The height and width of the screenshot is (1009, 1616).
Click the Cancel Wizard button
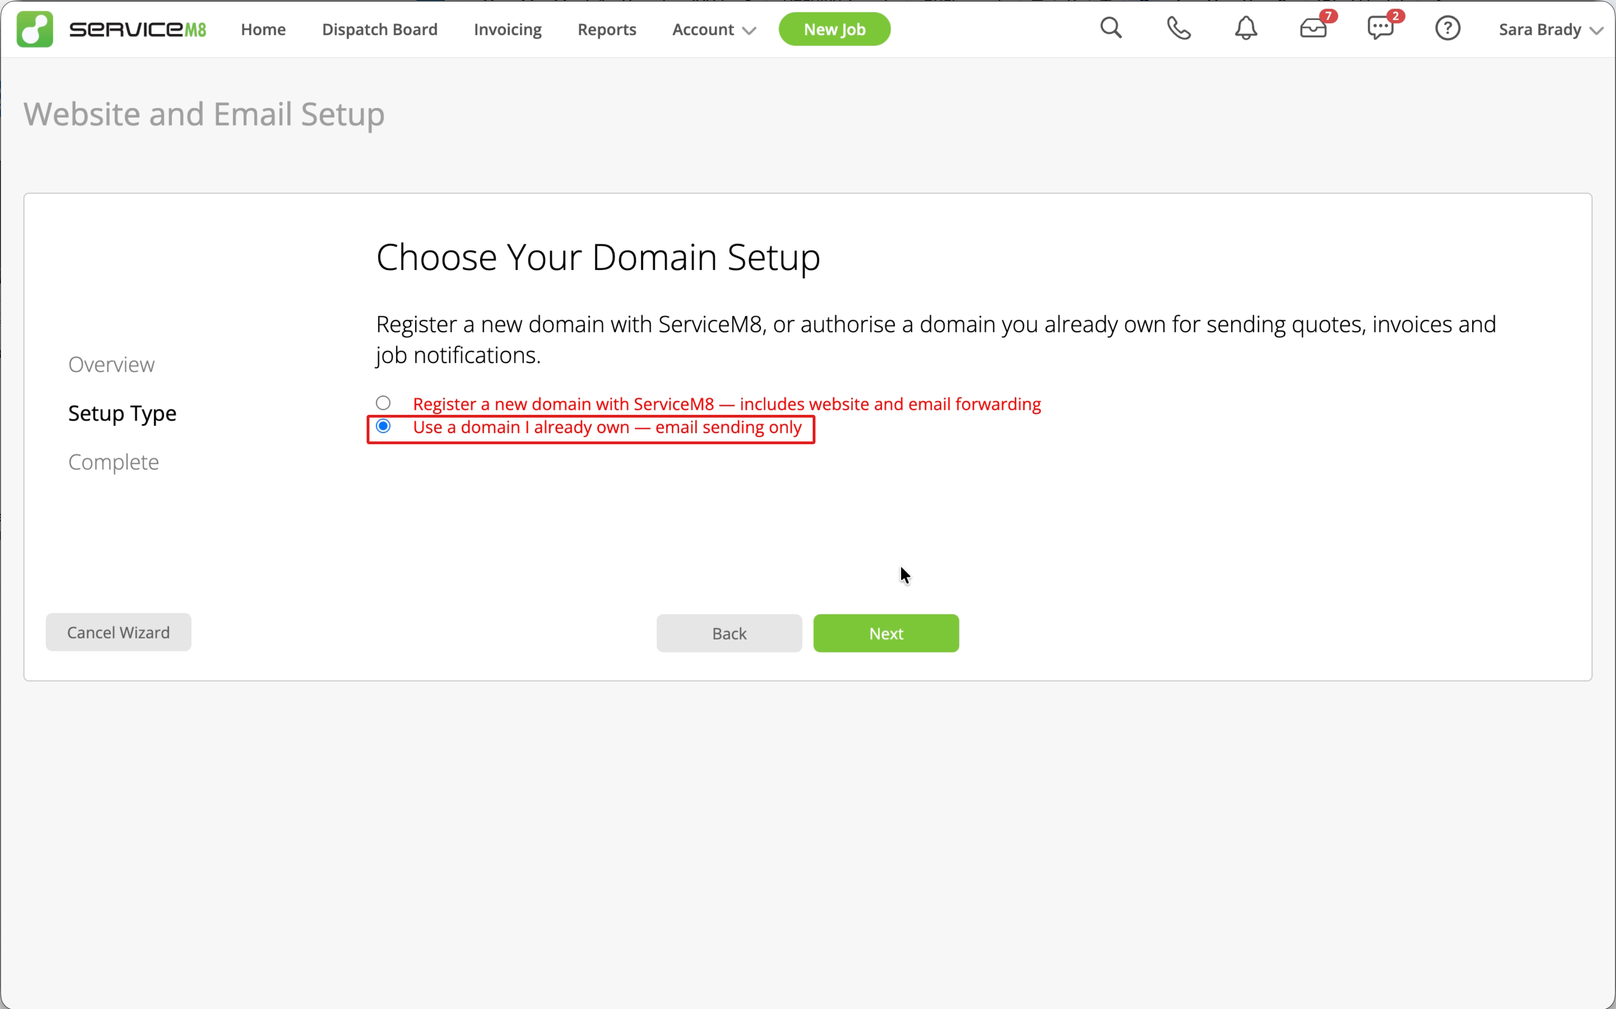(119, 632)
